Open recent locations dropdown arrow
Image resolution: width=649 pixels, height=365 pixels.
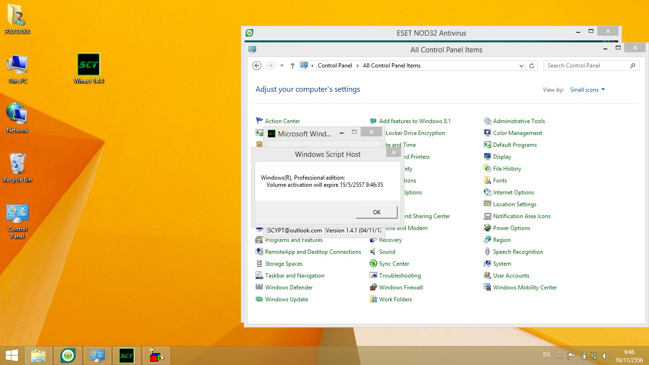(x=282, y=66)
